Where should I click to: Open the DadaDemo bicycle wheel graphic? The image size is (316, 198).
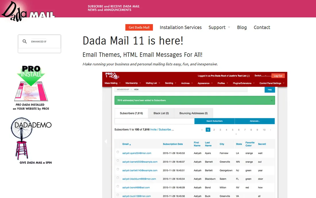(31, 139)
